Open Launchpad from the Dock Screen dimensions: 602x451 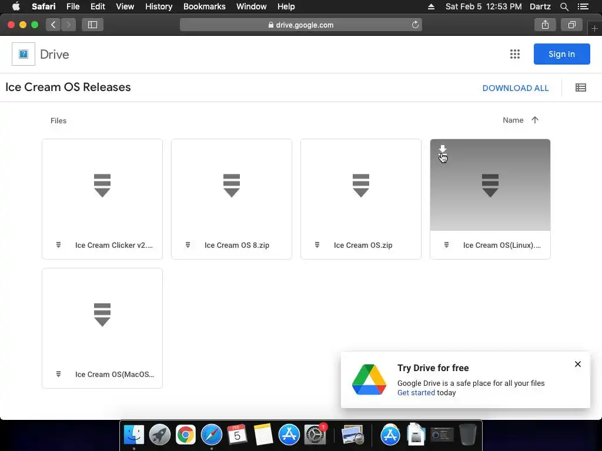coord(160,435)
